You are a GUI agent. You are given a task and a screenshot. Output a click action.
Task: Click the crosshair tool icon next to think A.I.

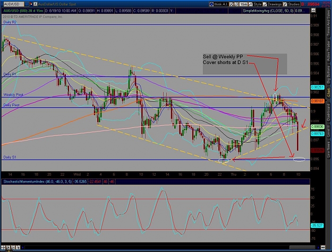(x=232, y=4)
